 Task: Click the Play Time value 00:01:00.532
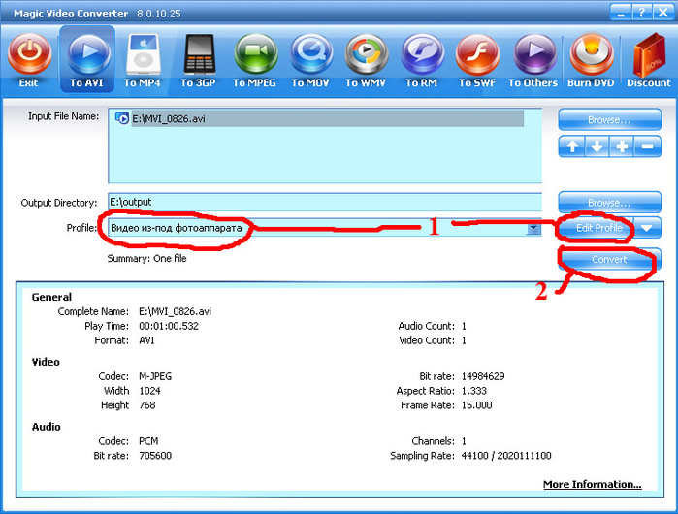169,326
